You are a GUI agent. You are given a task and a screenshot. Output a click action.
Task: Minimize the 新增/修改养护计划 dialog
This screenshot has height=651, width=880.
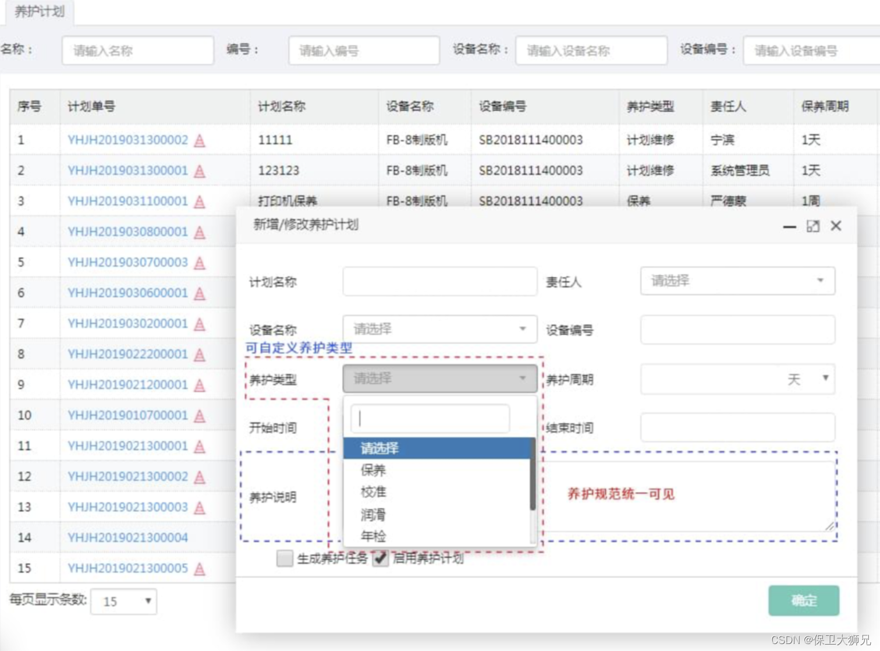click(789, 227)
